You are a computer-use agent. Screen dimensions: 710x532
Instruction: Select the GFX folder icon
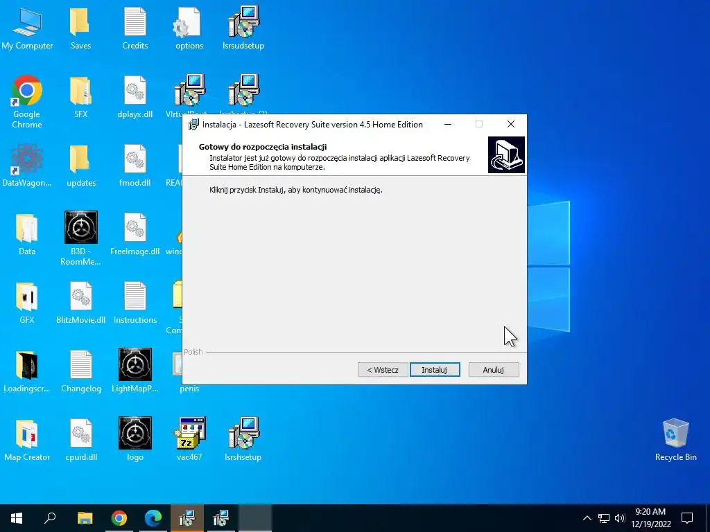tap(27, 303)
